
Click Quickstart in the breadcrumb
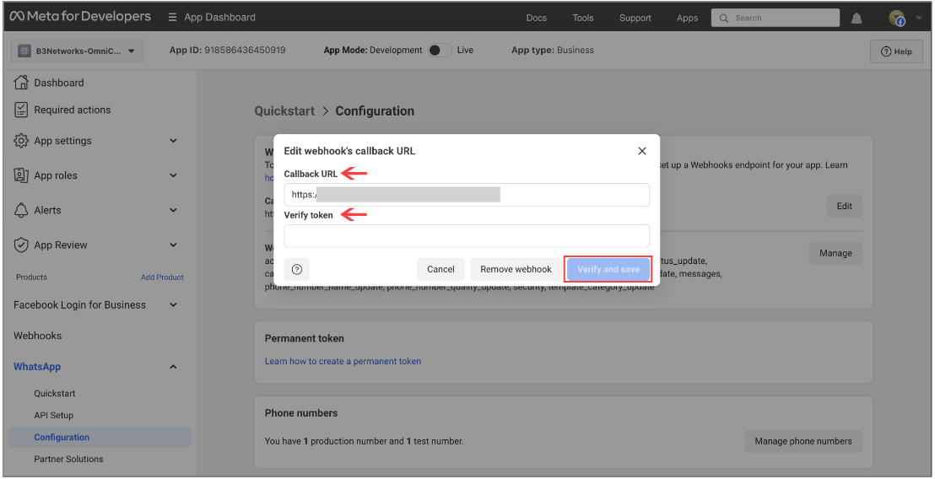284,110
